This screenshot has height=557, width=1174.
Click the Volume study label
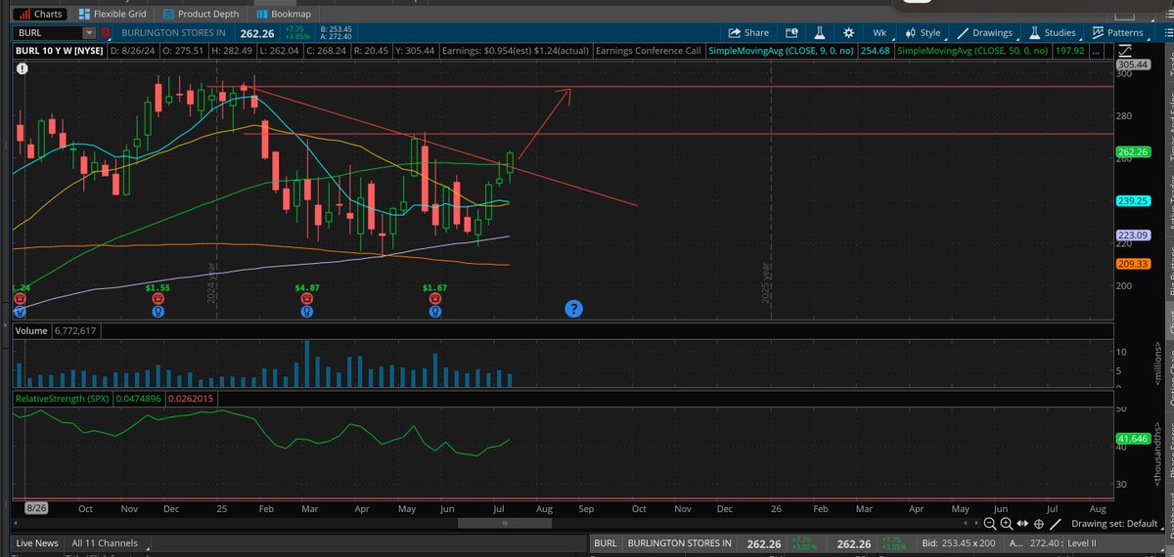30,331
